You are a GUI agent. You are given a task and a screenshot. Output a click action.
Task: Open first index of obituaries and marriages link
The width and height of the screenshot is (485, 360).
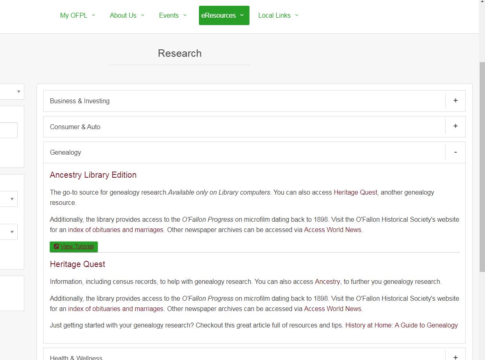point(115,230)
